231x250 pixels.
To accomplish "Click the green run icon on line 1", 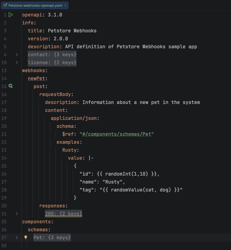I will (x=11, y=15).
